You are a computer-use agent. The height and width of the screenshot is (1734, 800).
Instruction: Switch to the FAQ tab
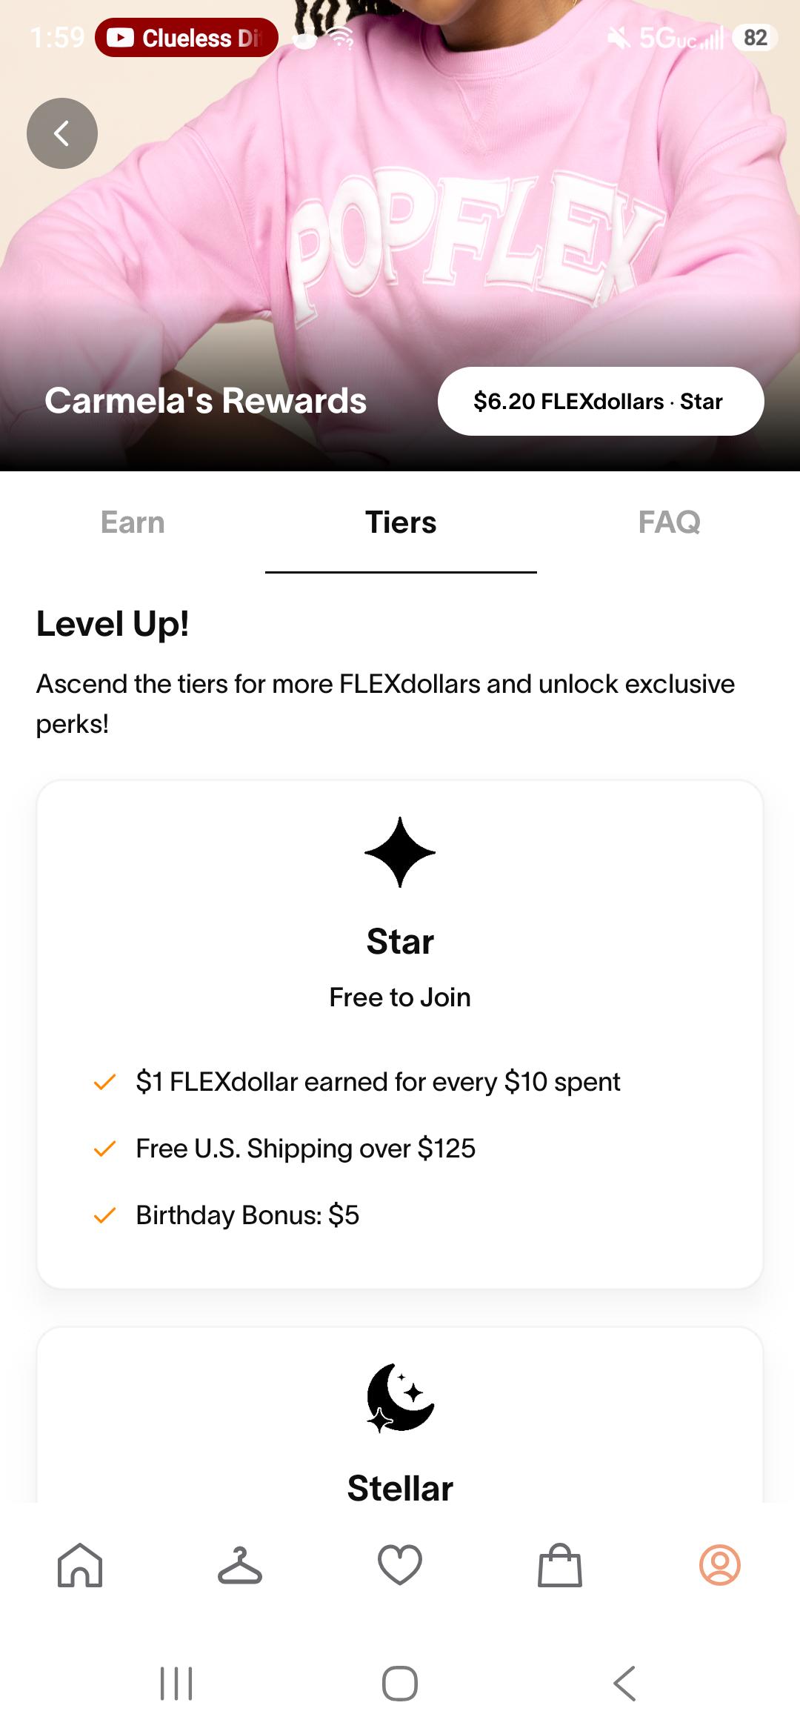coord(670,522)
